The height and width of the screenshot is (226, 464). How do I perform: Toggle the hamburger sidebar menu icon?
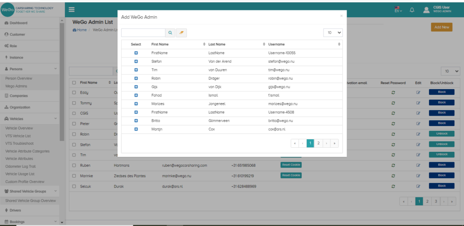coord(72,9)
